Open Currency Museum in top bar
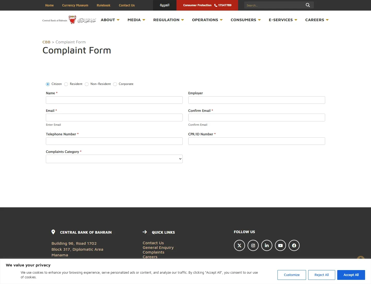The width and height of the screenshot is (371, 284). tap(75, 5)
